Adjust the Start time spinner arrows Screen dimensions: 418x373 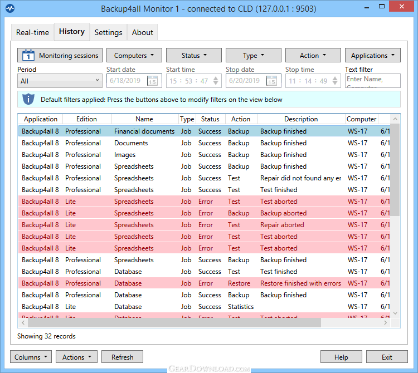(216, 81)
